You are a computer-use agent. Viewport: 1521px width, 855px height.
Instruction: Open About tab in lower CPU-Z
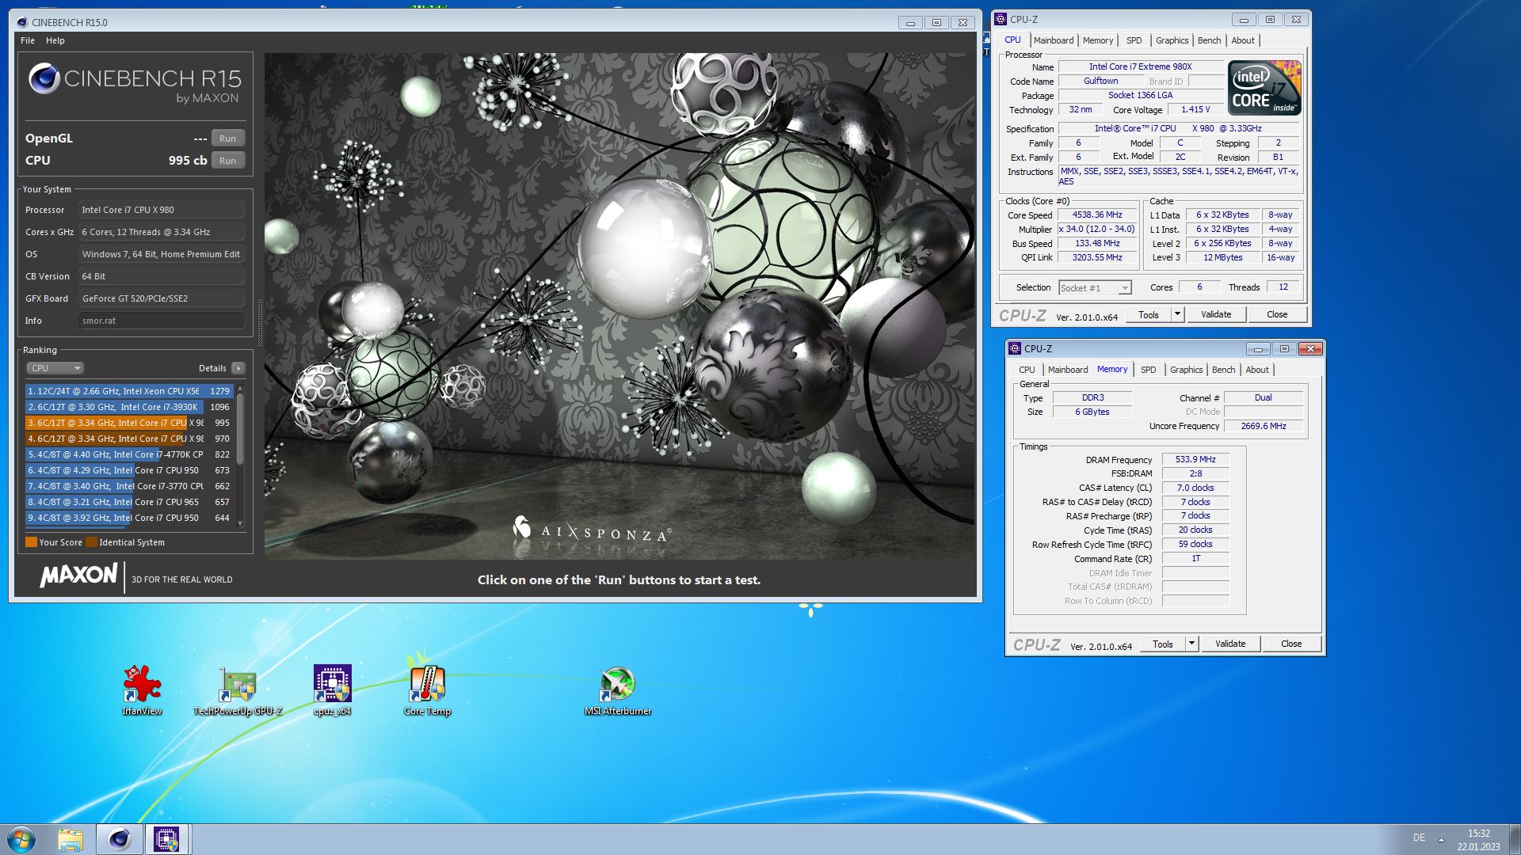tap(1257, 370)
